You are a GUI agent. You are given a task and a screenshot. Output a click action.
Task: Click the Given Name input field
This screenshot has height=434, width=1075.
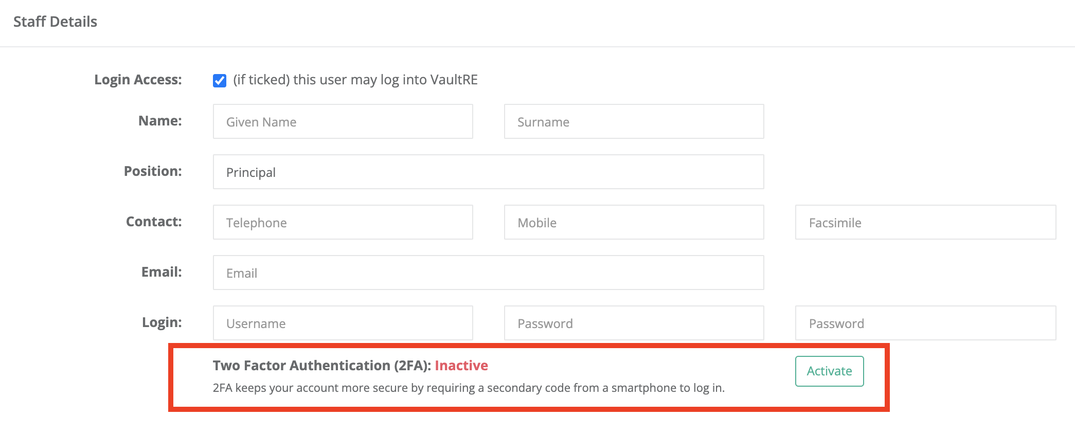(343, 121)
